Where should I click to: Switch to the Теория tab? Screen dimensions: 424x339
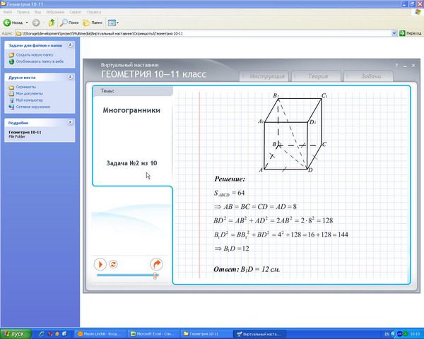click(312, 76)
